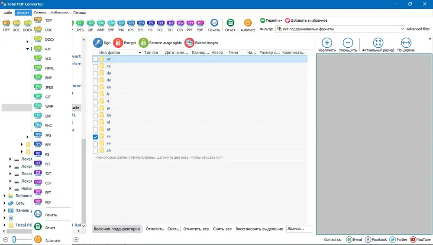This screenshot has width=433, height=245.
Task: Expand the Библиотеки tree node
Action: 4,196
